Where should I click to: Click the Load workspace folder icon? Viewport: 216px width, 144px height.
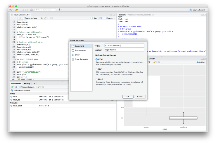click(x=12, y=87)
